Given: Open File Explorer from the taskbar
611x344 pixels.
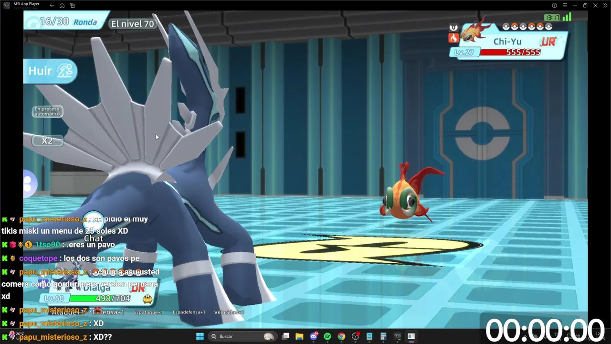Looking at the screenshot, I should [299, 336].
